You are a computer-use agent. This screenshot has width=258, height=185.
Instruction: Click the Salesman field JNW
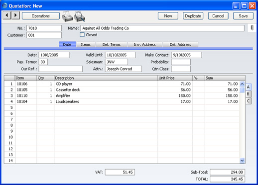(117, 62)
